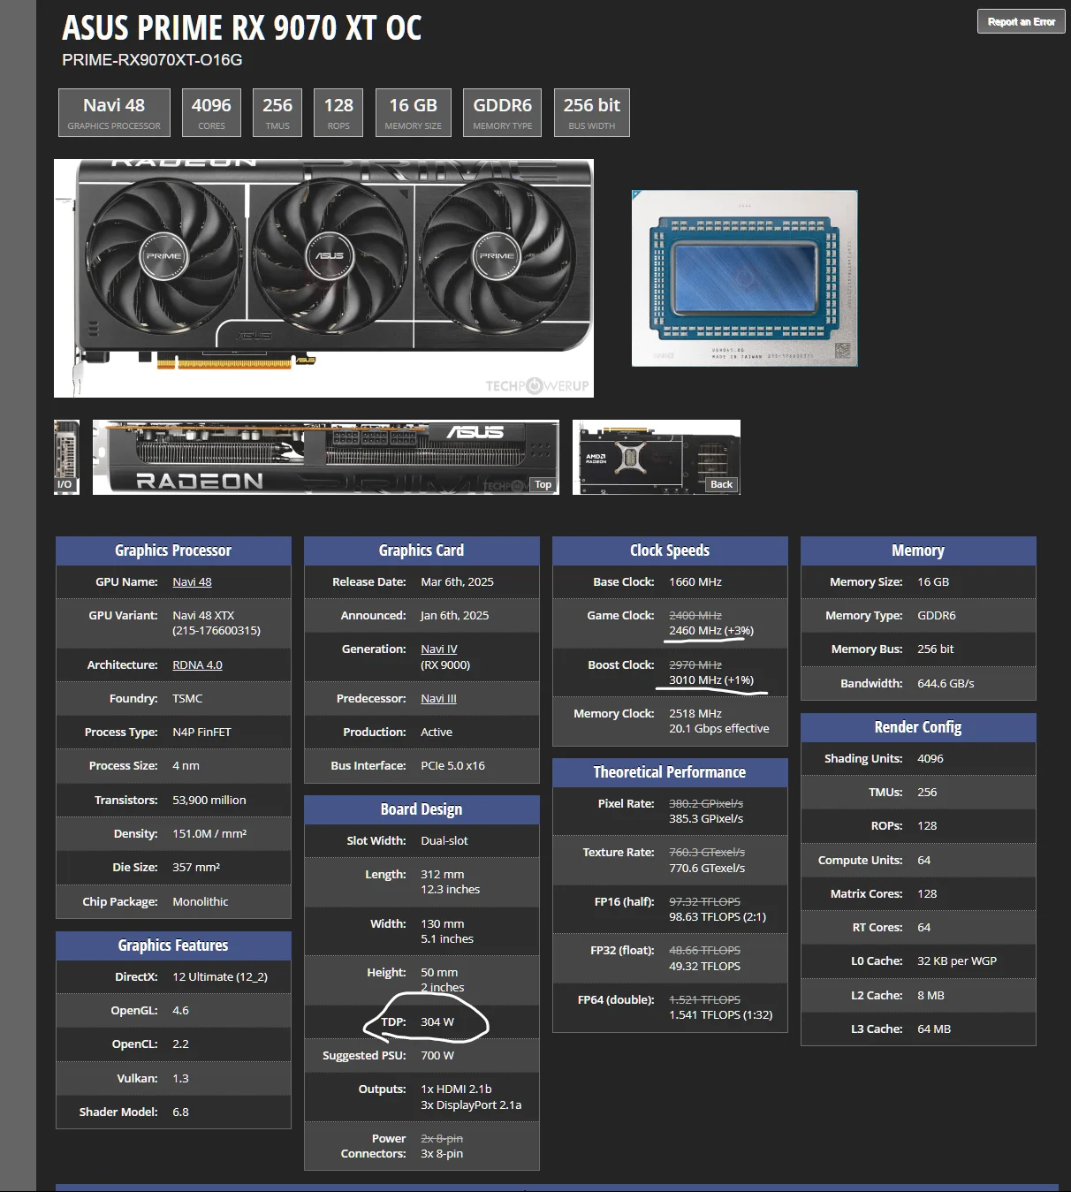Follow the Navi IV generation link

[438, 649]
